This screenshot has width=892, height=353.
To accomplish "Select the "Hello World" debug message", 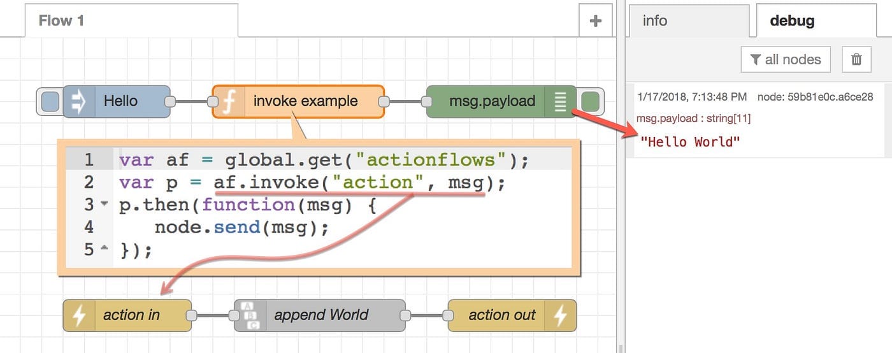I will click(691, 141).
